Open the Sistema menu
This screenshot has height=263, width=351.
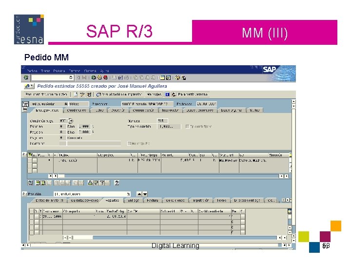[90, 71]
